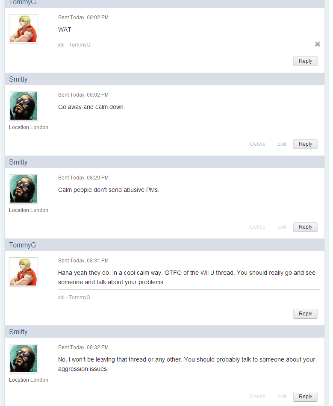Edit the 'Calm people don't send' message
The image size is (333, 406).
tap(282, 227)
